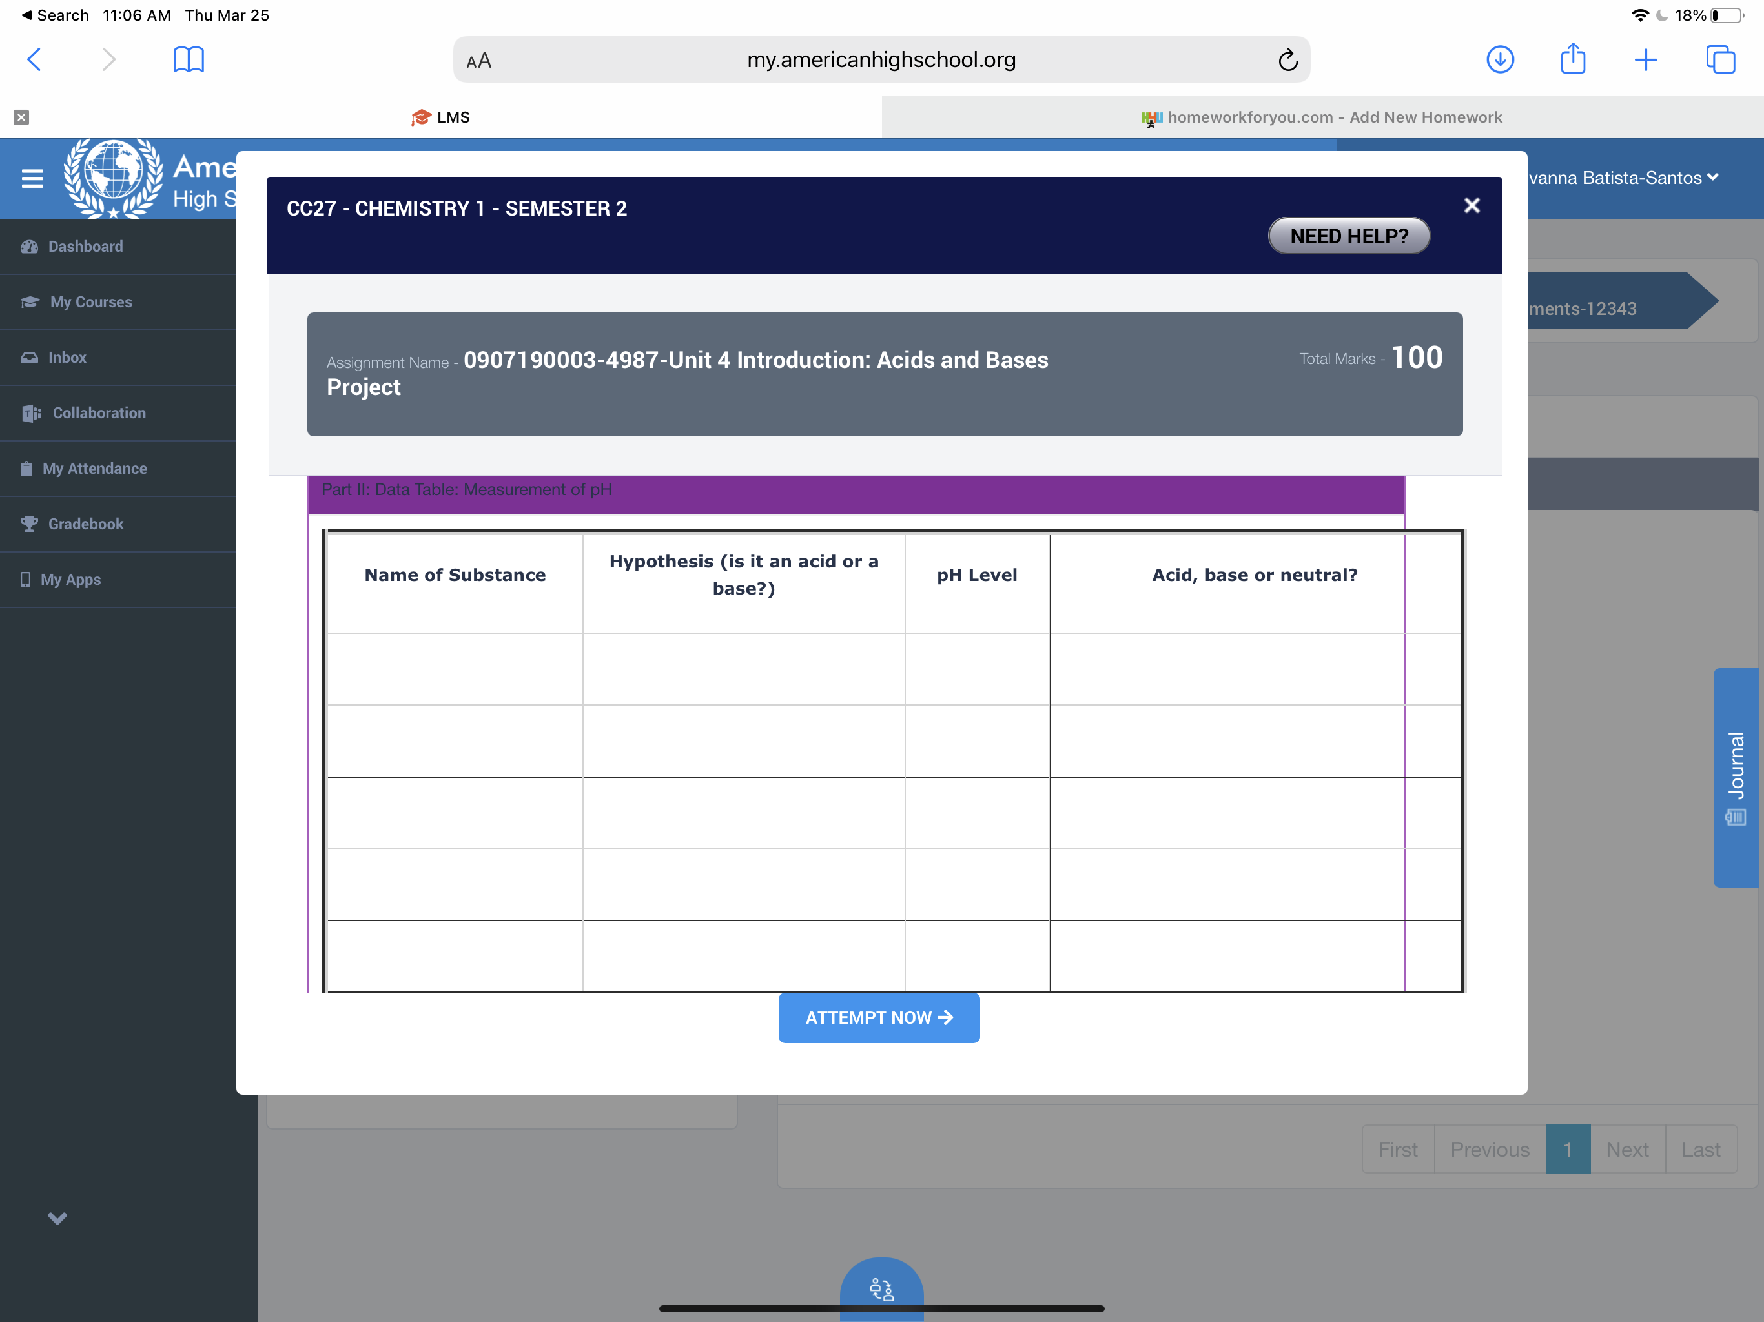The image size is (1764, 1322).
Task: Open Safari bookmarks book icon
Action: point(188,60)
